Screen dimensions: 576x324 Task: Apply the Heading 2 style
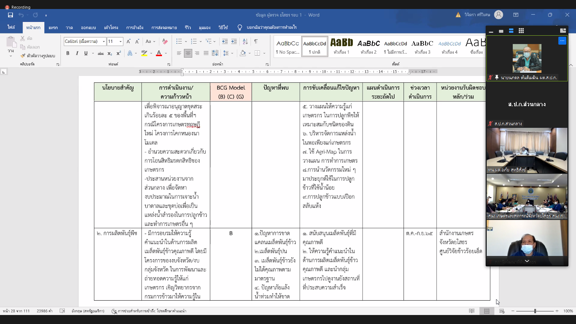(x=369, y=46)
